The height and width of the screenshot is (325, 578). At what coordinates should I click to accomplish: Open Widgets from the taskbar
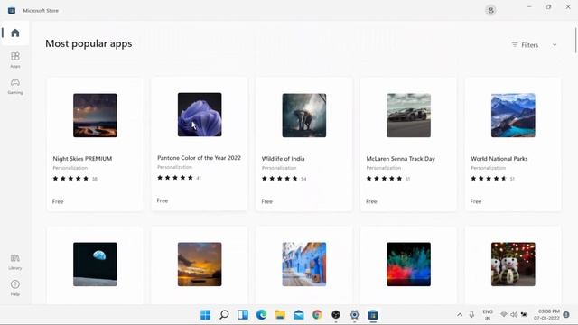point(243,315)
